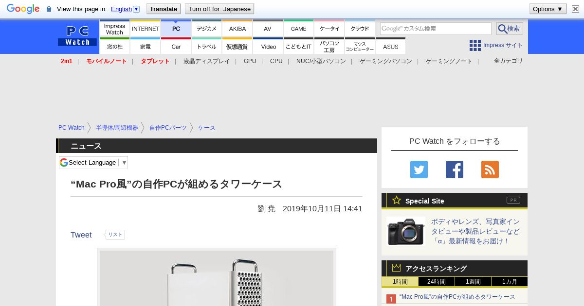Open the RSS feed icon

tap(490, 170)
